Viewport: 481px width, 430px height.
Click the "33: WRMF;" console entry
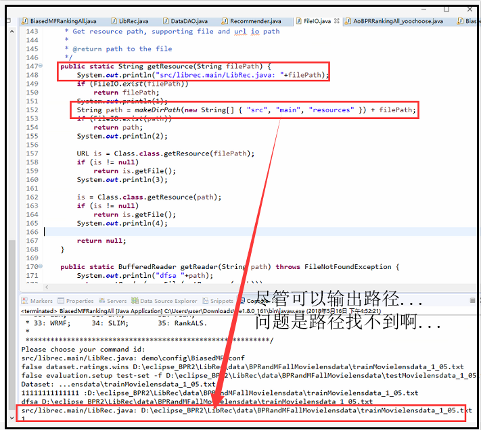pos(52,323)
